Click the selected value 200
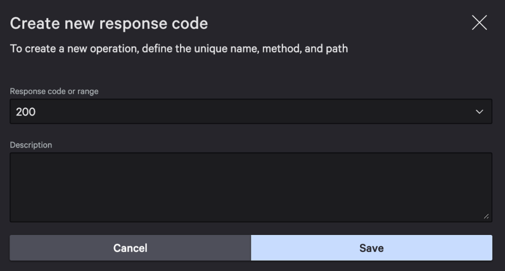The height and width of the screenshot is (271, 505). 26,112
